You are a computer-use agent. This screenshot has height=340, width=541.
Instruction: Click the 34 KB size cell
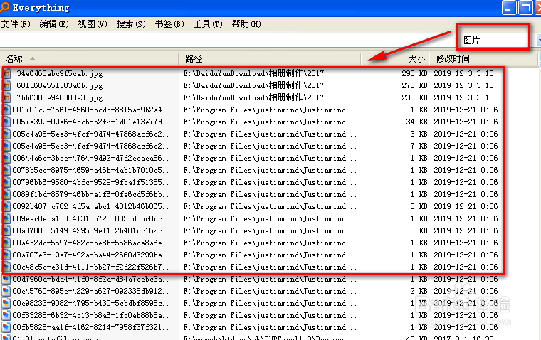click(416, 122)
